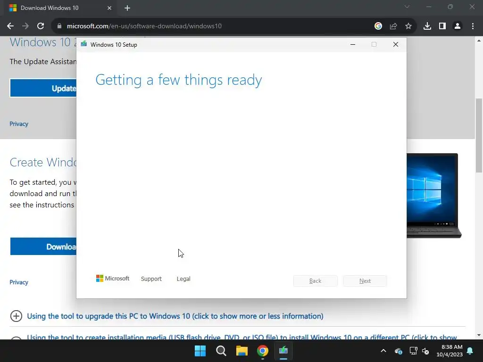
Task: Open Chrome profile menu
Action: (458, 26)
